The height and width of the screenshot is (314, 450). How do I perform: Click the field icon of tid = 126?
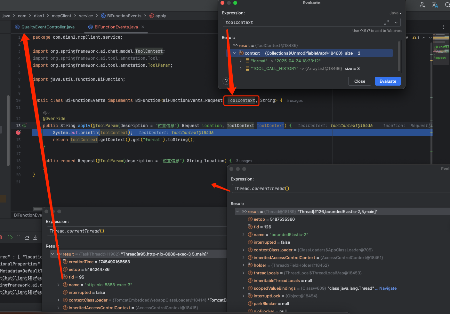pyautogui.click(x=250, y=227)
